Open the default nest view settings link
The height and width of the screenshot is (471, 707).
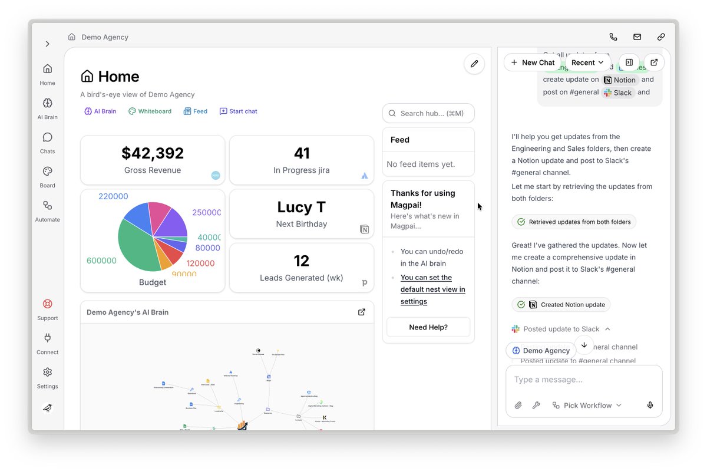click(x=432, y=289)
